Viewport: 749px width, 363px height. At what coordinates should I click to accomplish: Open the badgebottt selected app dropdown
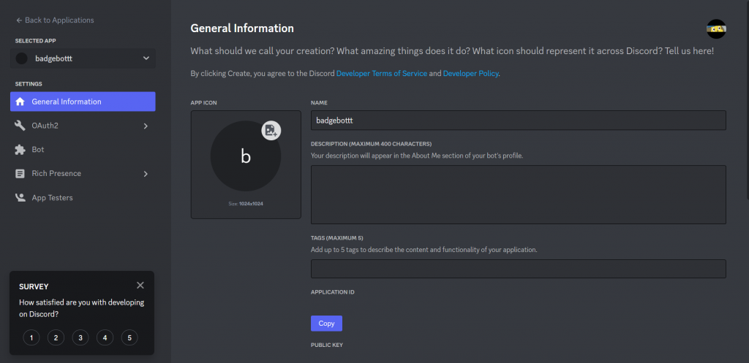pyautogui.click(x=83, y=58)
